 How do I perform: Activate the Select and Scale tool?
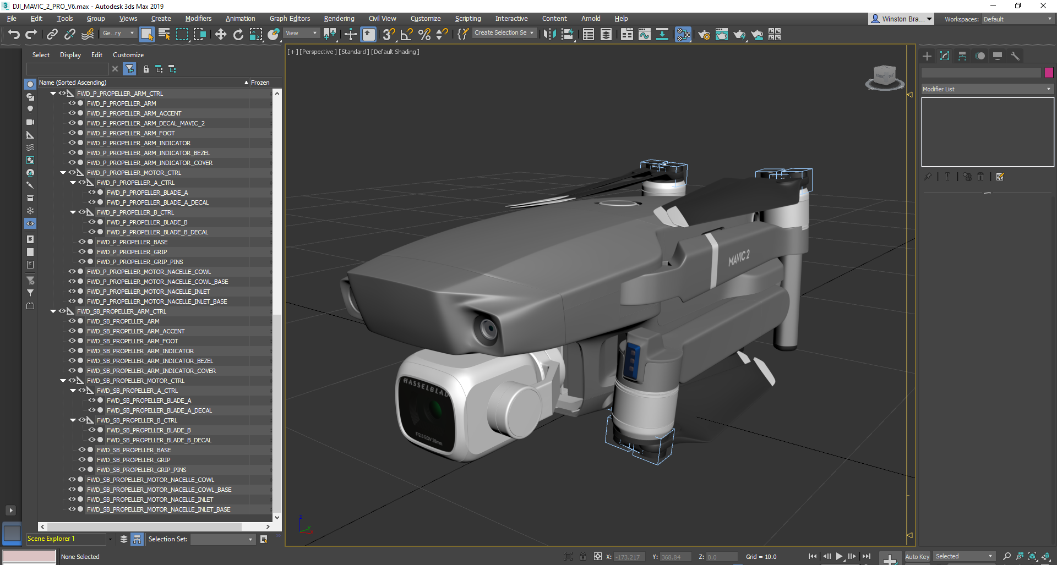pyautogui.click(x=256, y=35)
